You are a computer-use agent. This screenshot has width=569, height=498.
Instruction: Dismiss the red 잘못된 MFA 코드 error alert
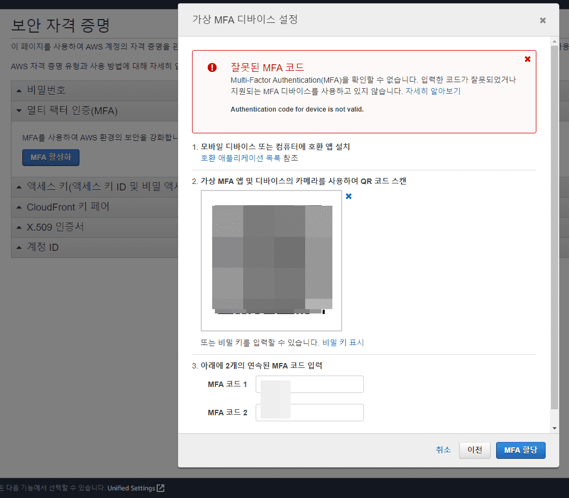528,59
